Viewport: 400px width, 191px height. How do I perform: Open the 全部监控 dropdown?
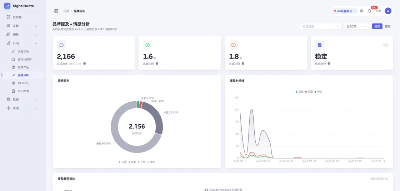pos(321,26)
